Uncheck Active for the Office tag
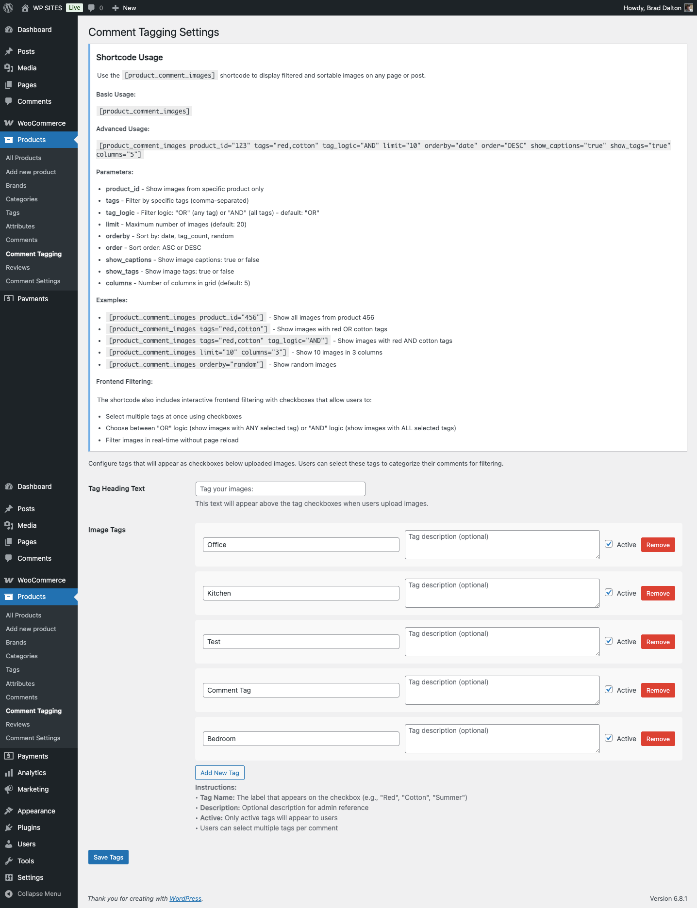The height and width of the screenshot is (908, 697). coord(609,544)
